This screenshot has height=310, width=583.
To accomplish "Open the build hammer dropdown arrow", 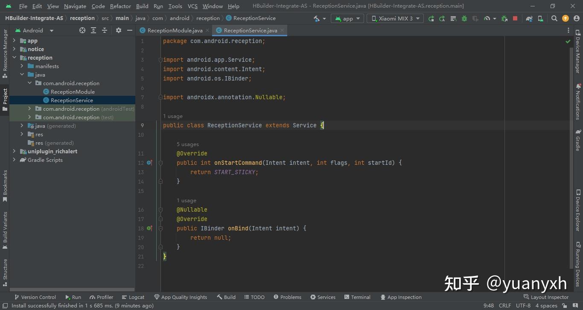I will pos(324,19).
